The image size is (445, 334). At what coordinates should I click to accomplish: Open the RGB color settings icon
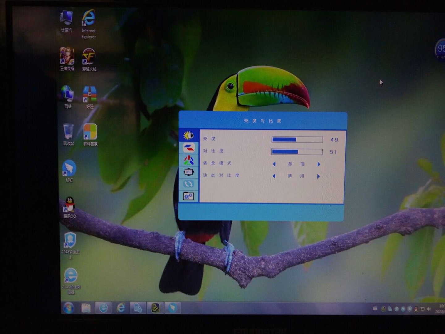coord(189,160)
